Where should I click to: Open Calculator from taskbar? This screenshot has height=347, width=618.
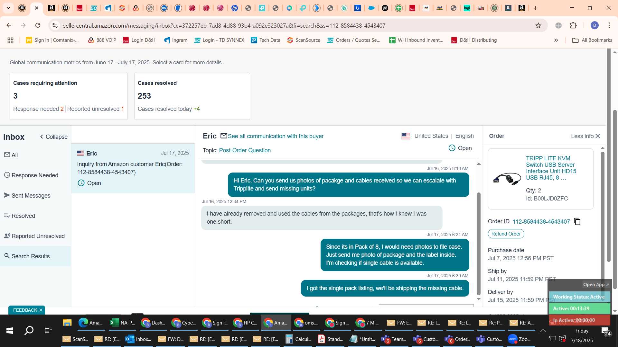pyautogui.click(x=298, y=339)
